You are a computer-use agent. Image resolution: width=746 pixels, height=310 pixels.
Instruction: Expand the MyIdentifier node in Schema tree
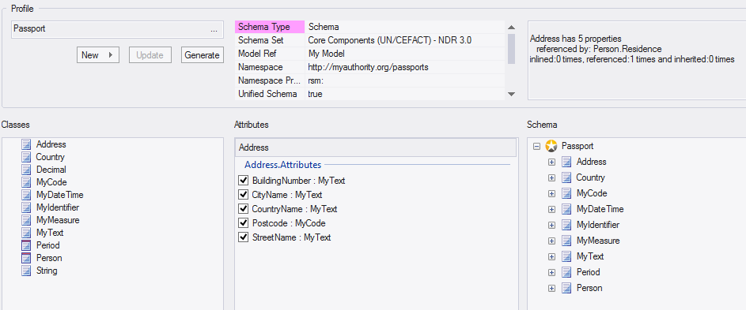tap(551, 225)
